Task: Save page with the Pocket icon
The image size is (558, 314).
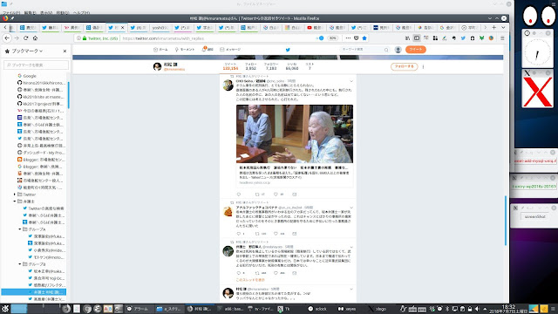Action: click(x=357, y=38)
